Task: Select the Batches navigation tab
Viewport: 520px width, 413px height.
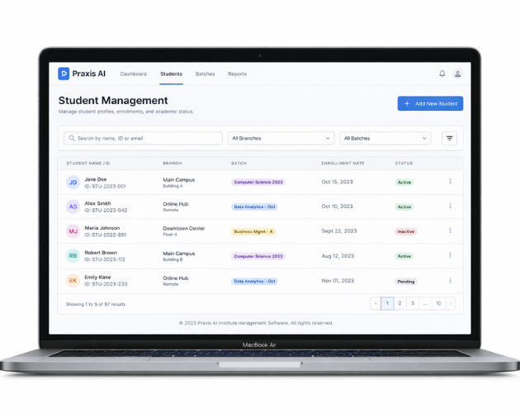Action: pos(205,74)
